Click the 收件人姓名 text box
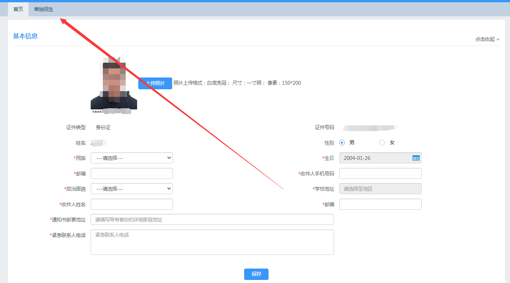Viewport: 510px width, 283px height. click(131, 204)
